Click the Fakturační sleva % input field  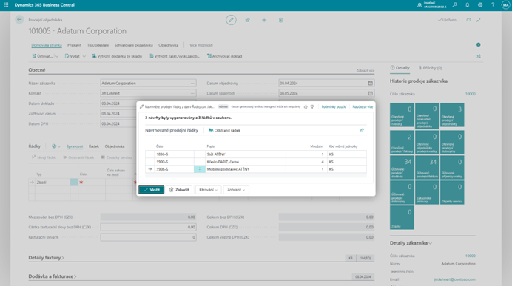148,237
